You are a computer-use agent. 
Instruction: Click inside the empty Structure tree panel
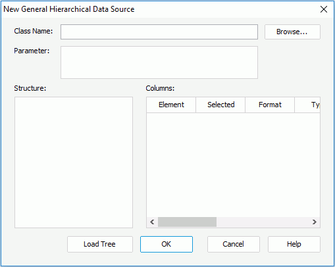tap(74, 162)
